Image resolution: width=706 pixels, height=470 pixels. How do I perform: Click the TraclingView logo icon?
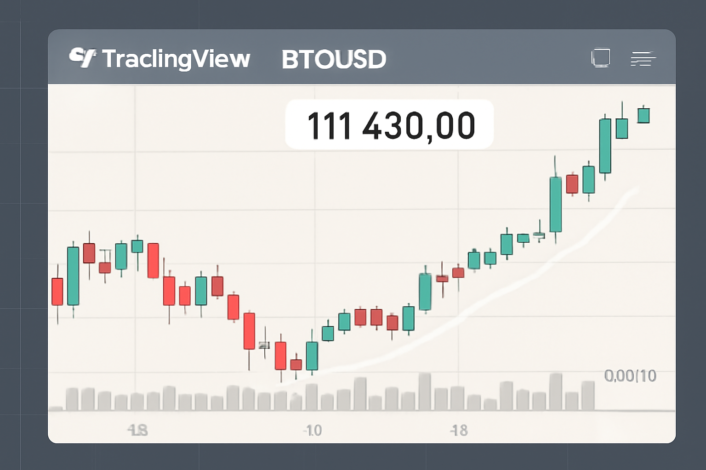[x=82, y=58]
